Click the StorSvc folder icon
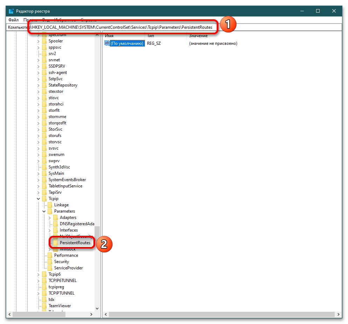The height and width of the screenshot is (324, 348). point(44,129)
